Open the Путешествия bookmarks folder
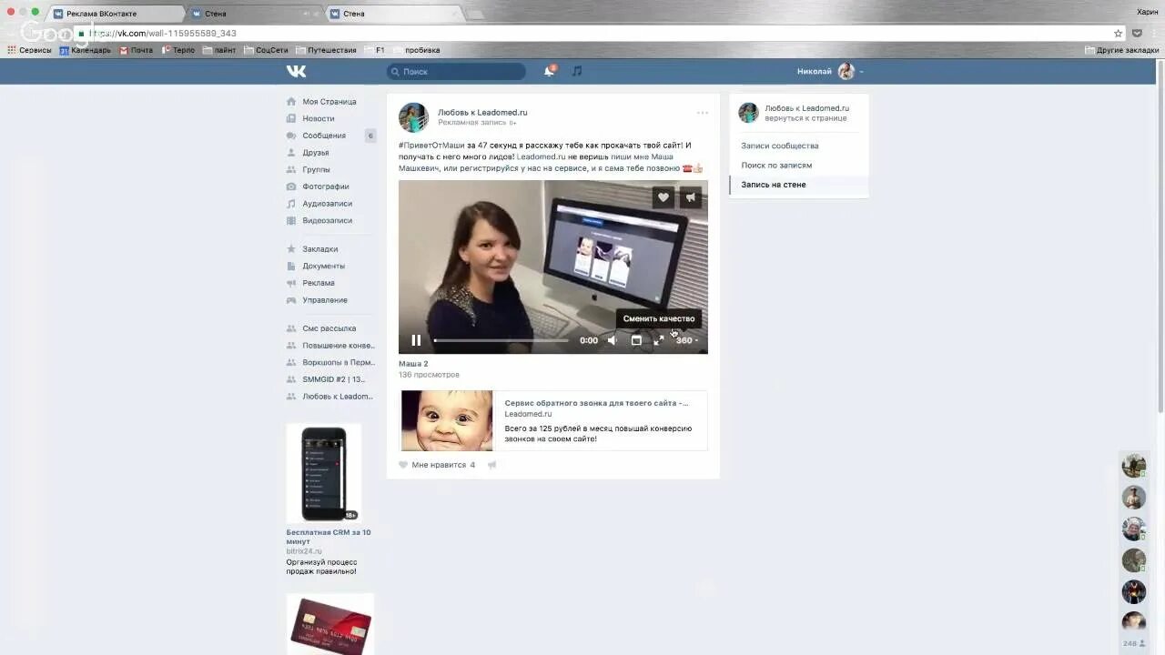 pos(326,50)
